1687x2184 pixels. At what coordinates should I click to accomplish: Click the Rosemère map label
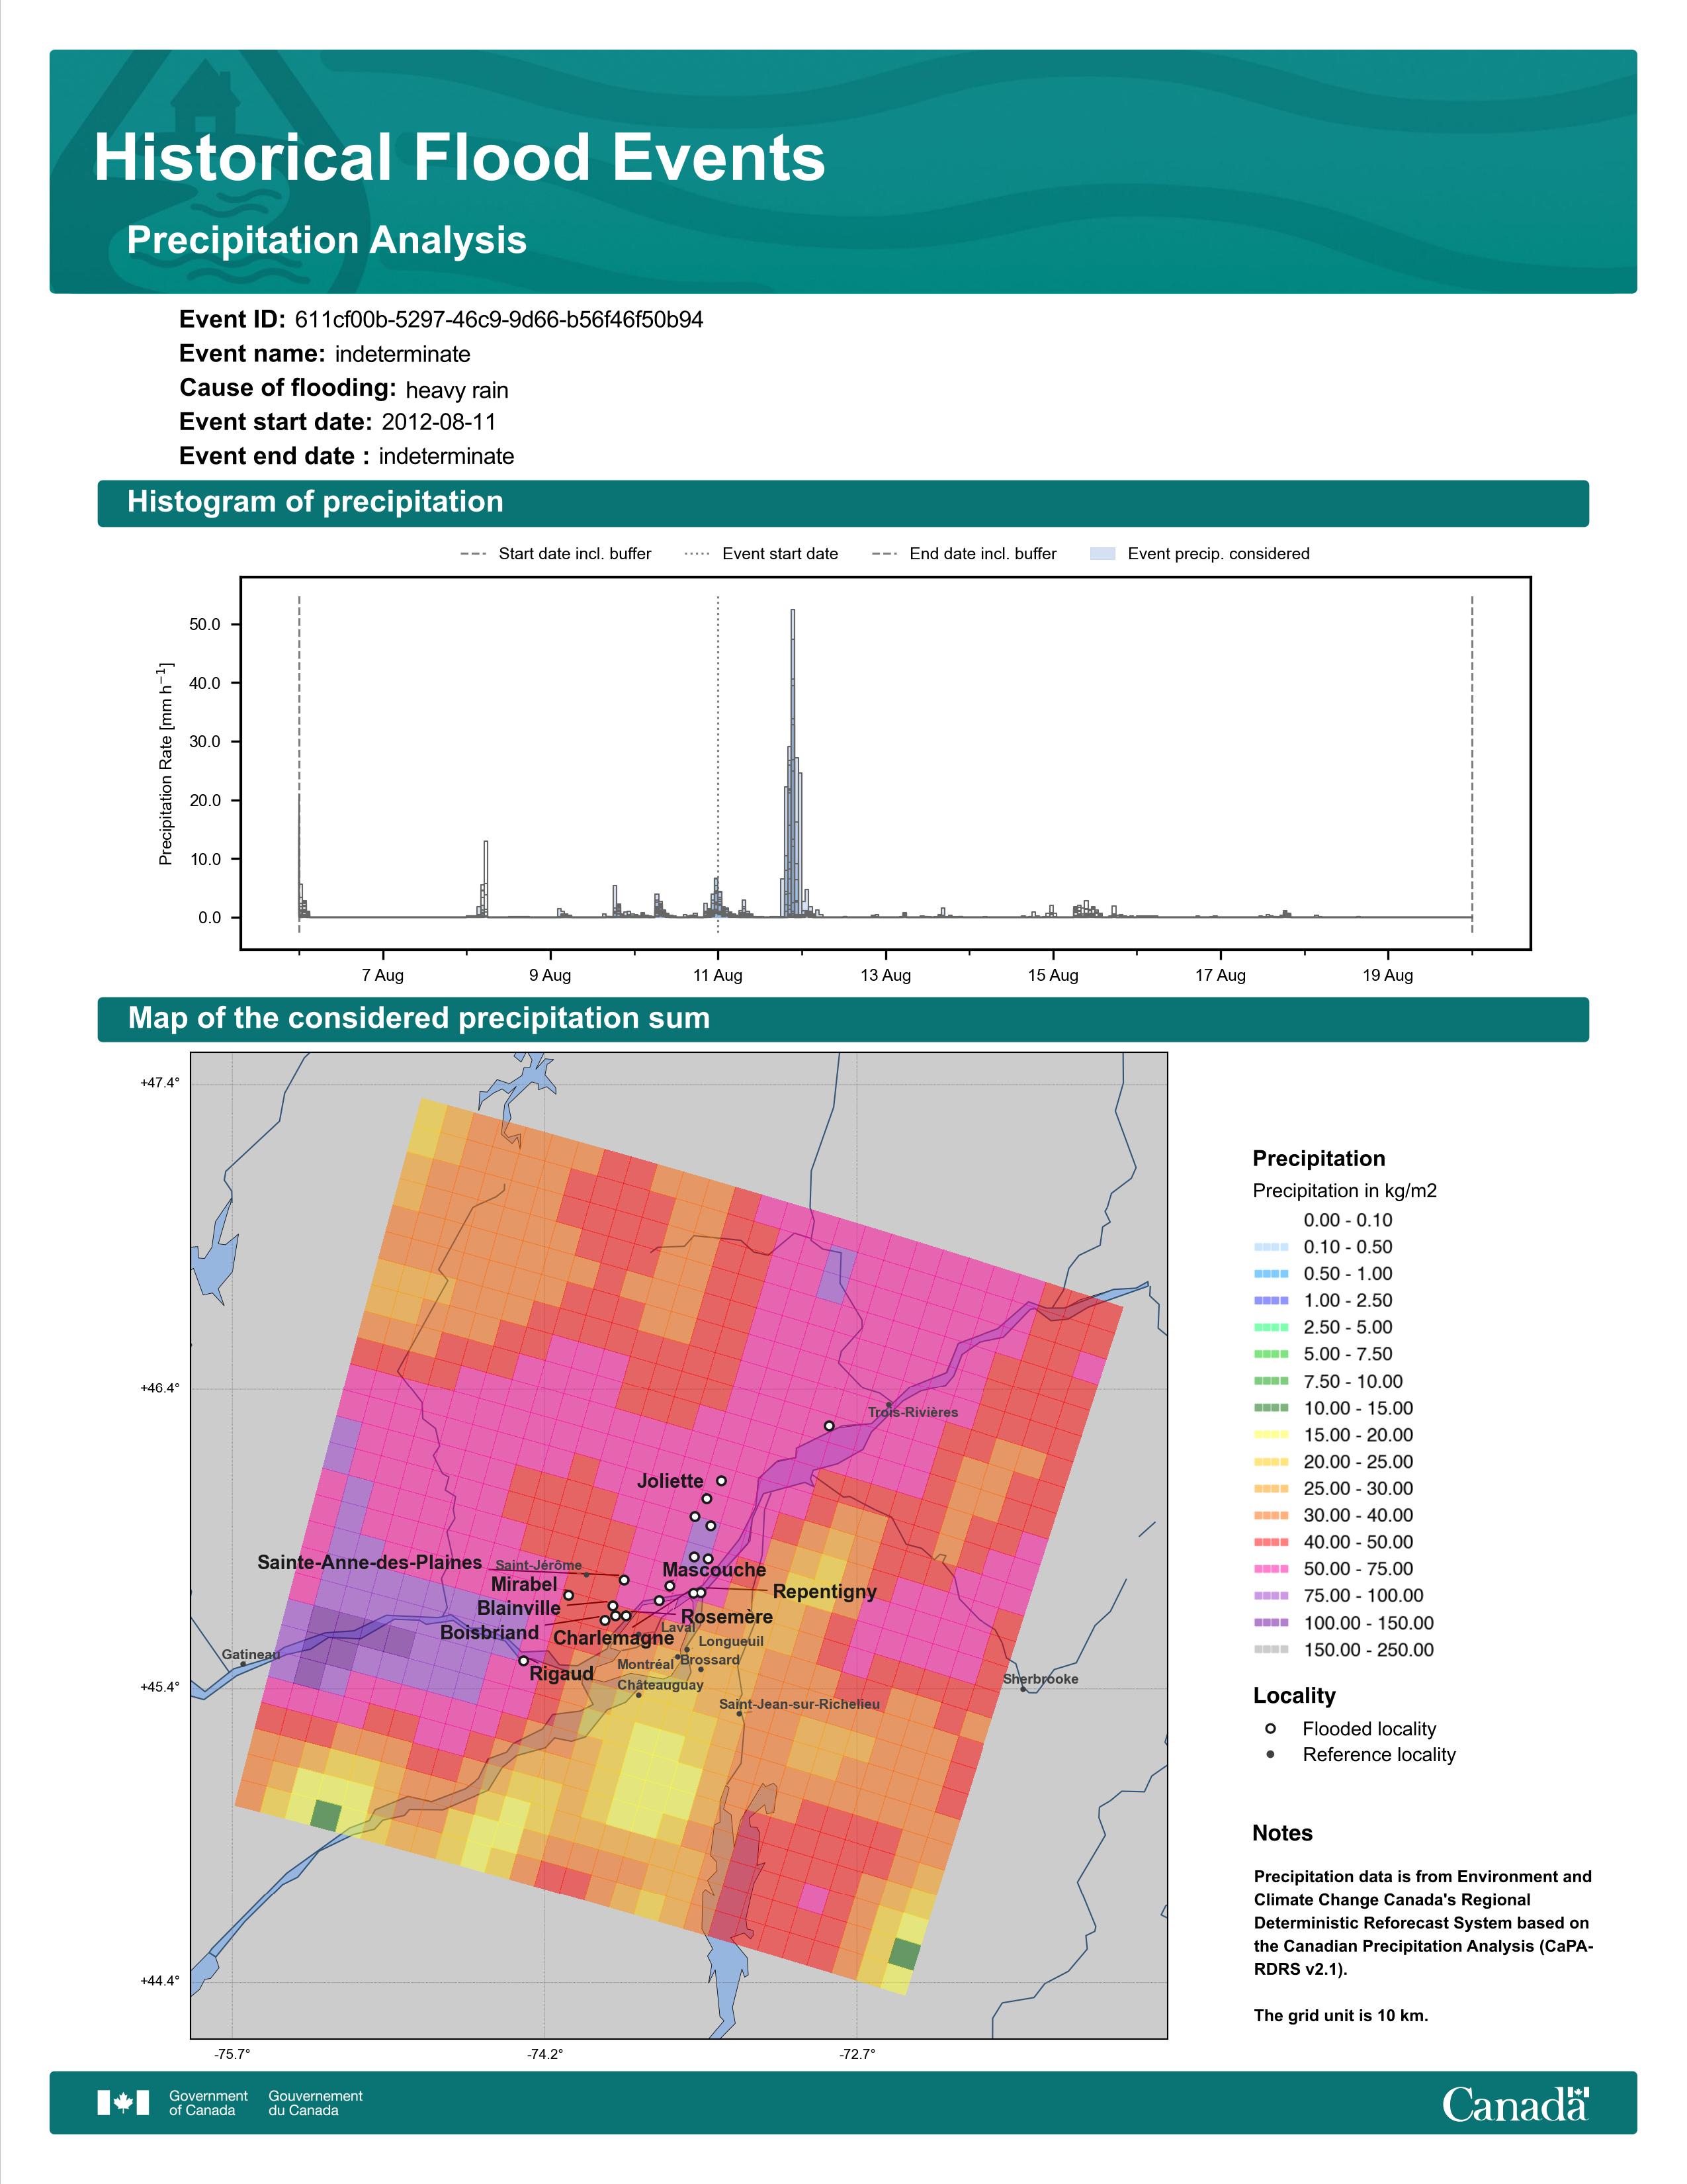726,1617
